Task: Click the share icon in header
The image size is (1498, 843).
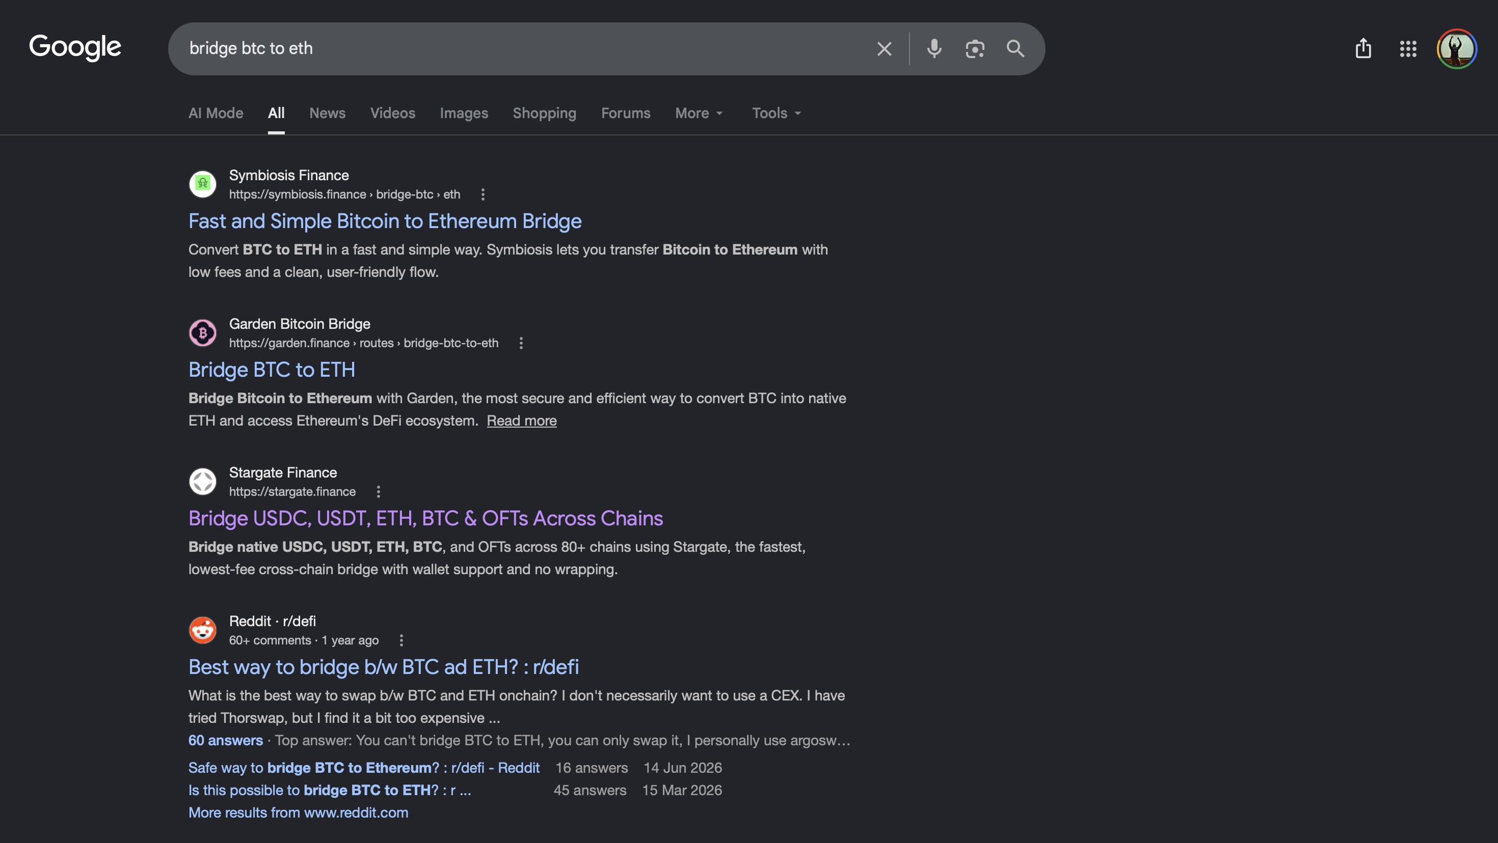Action: [x=1363, y=48]
